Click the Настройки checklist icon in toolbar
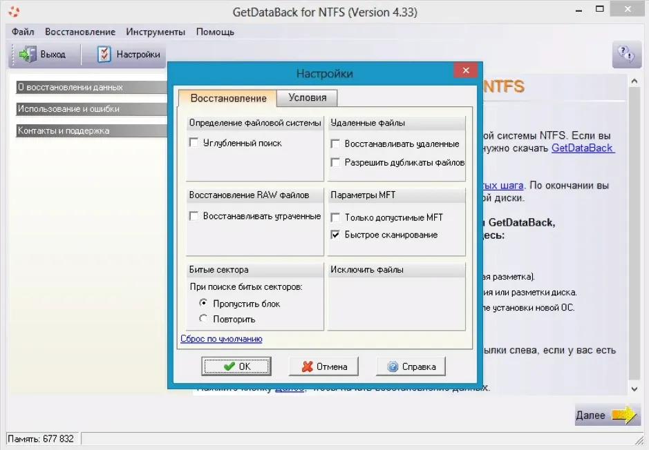The height and width of the screenshot is (450, 649). pos(104,54)
